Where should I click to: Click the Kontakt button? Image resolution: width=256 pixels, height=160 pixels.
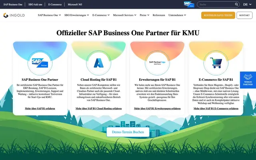pos(244,15)
